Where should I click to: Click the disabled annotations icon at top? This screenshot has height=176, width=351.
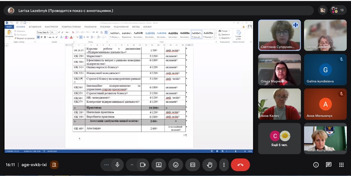click(323, 10)
